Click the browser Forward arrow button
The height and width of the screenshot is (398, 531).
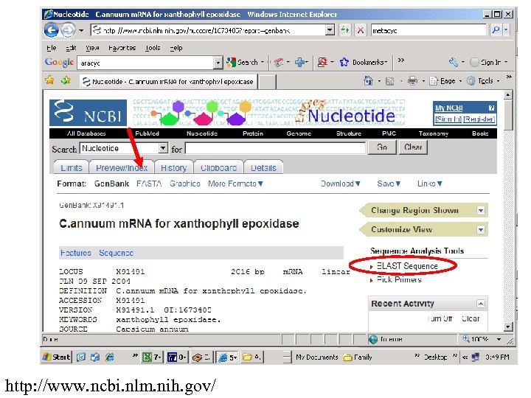[x=69, y=30]
